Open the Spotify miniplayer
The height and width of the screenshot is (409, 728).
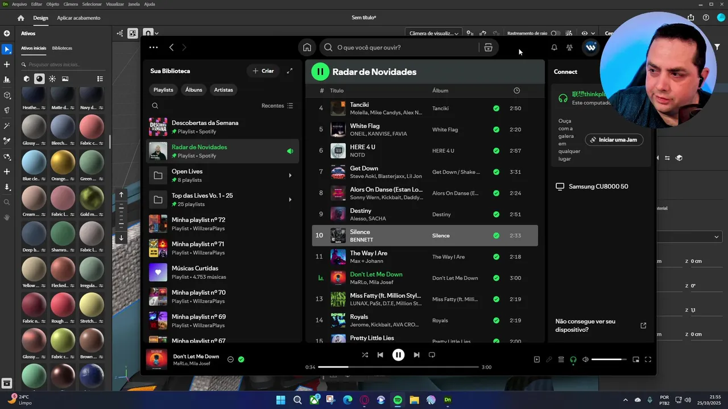click(636, 360)
